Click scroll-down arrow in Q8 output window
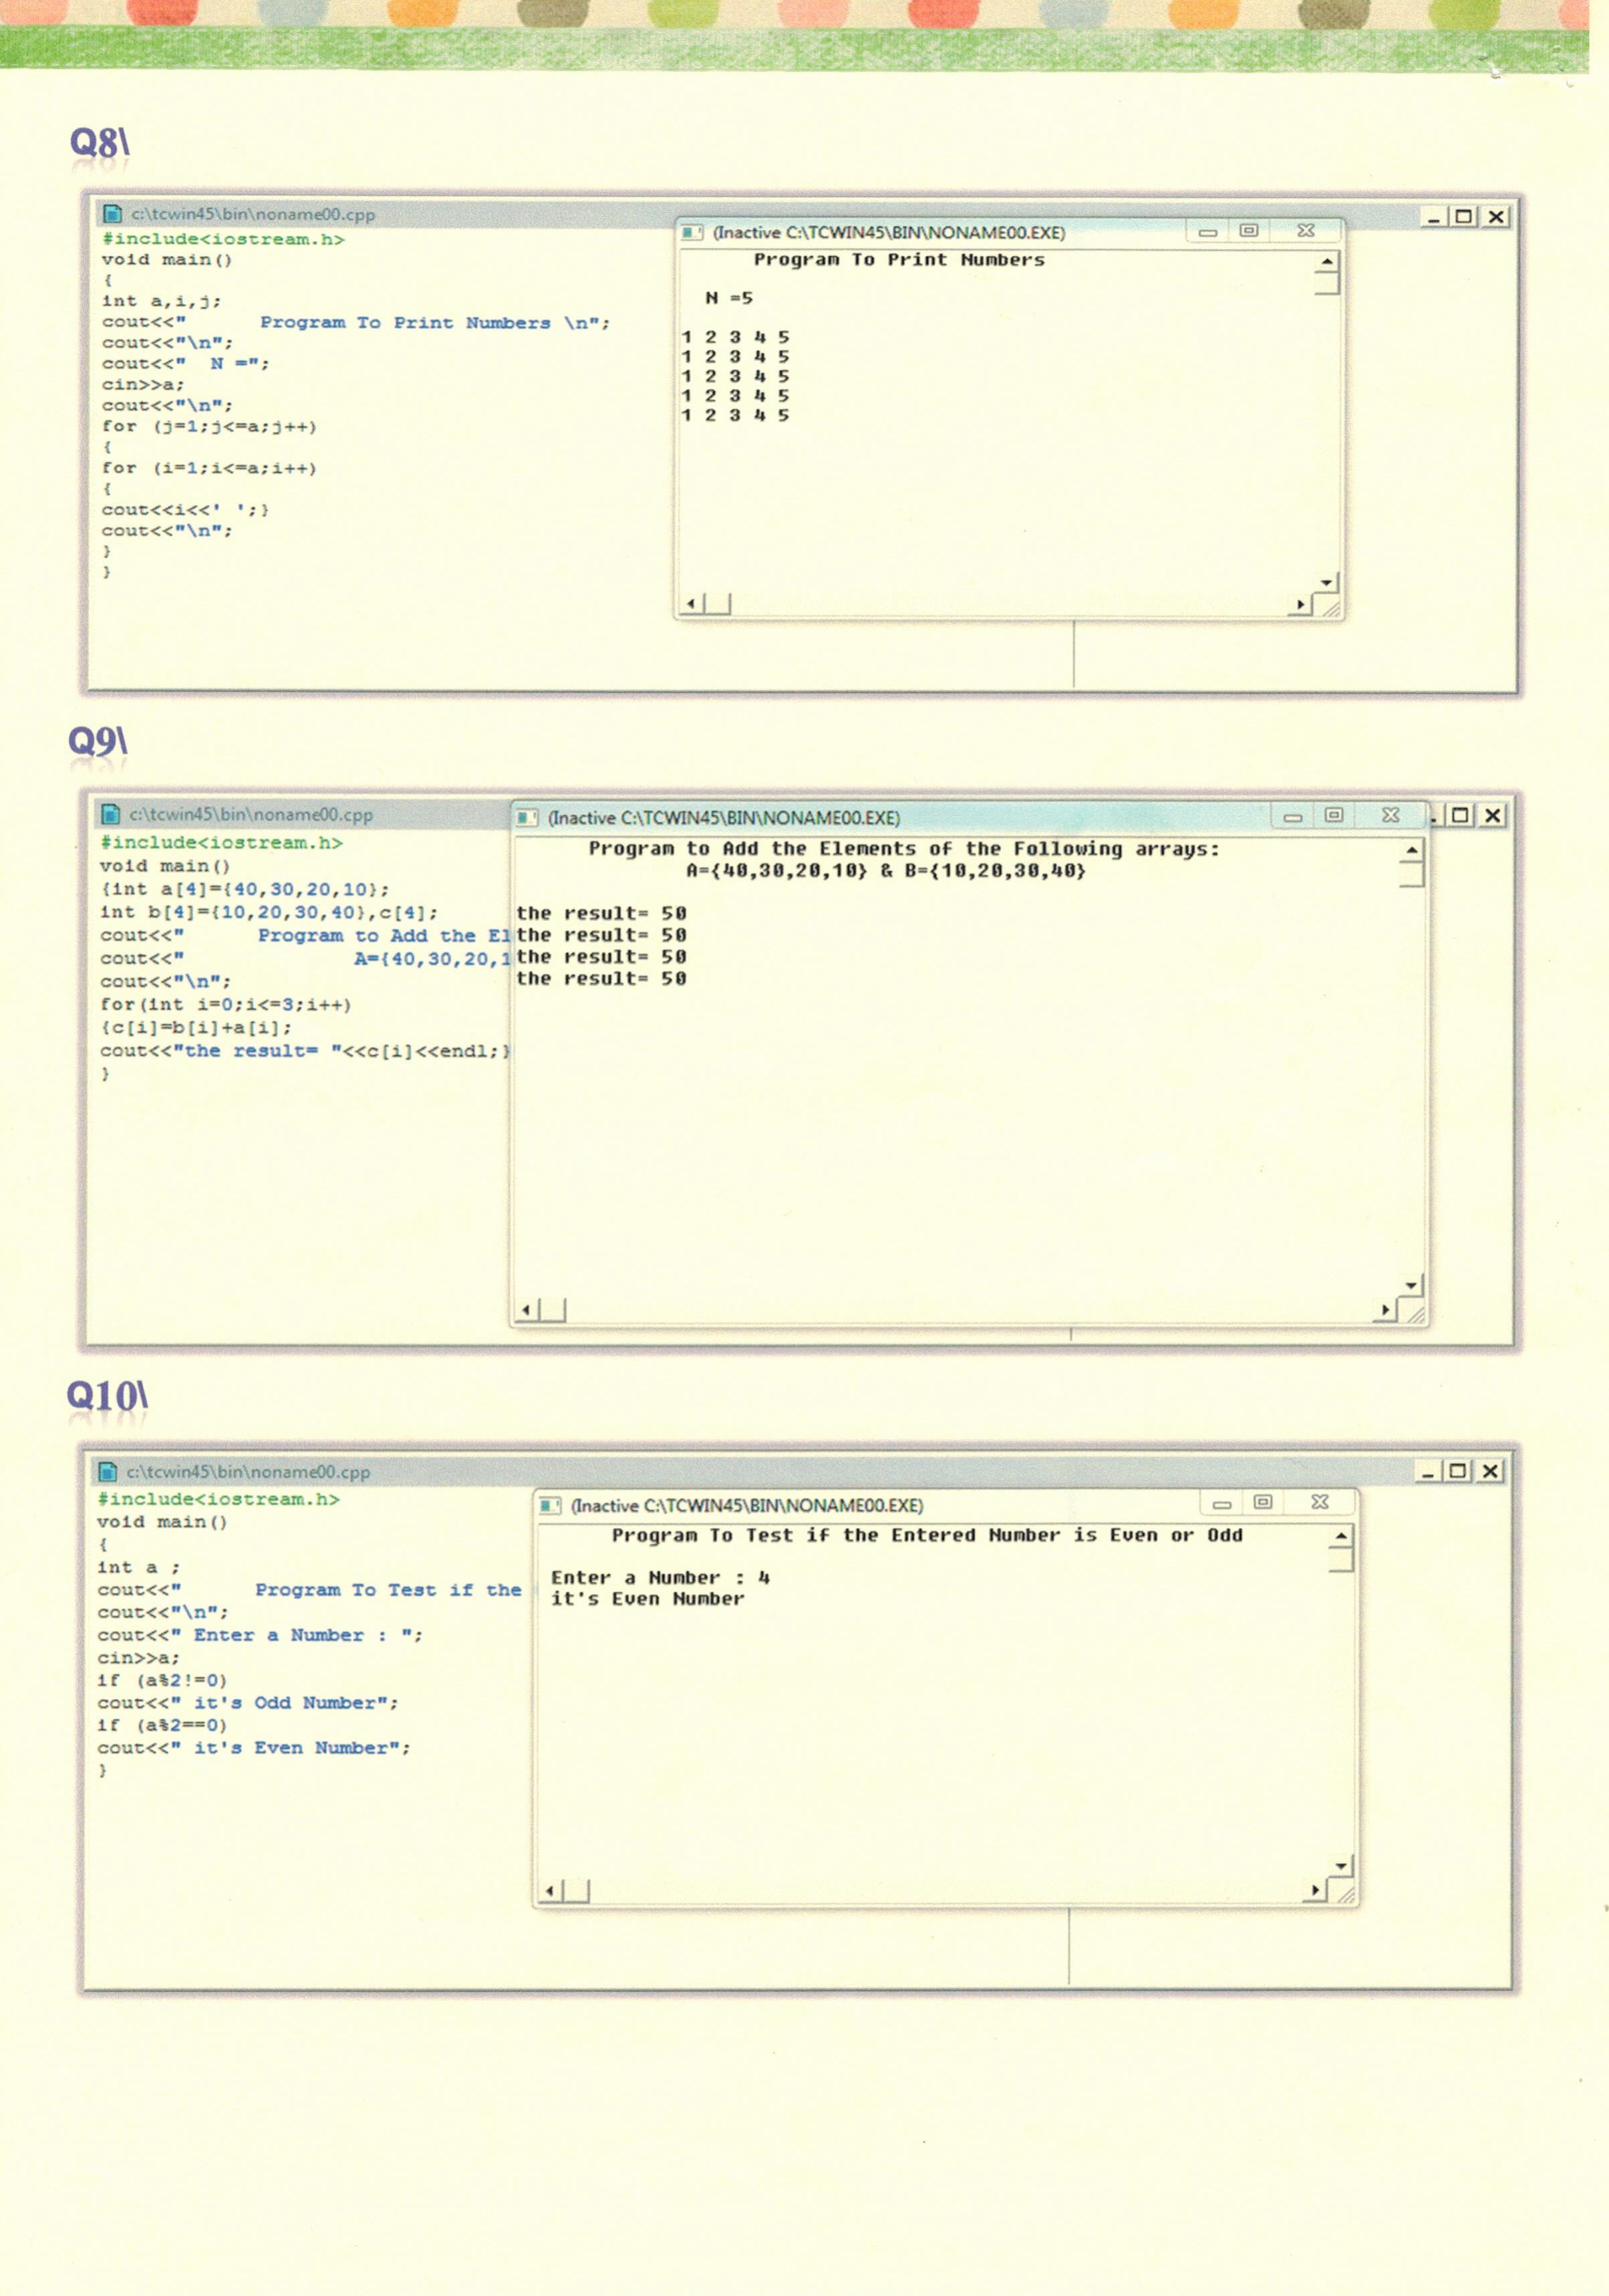 tap(1327, 582)
